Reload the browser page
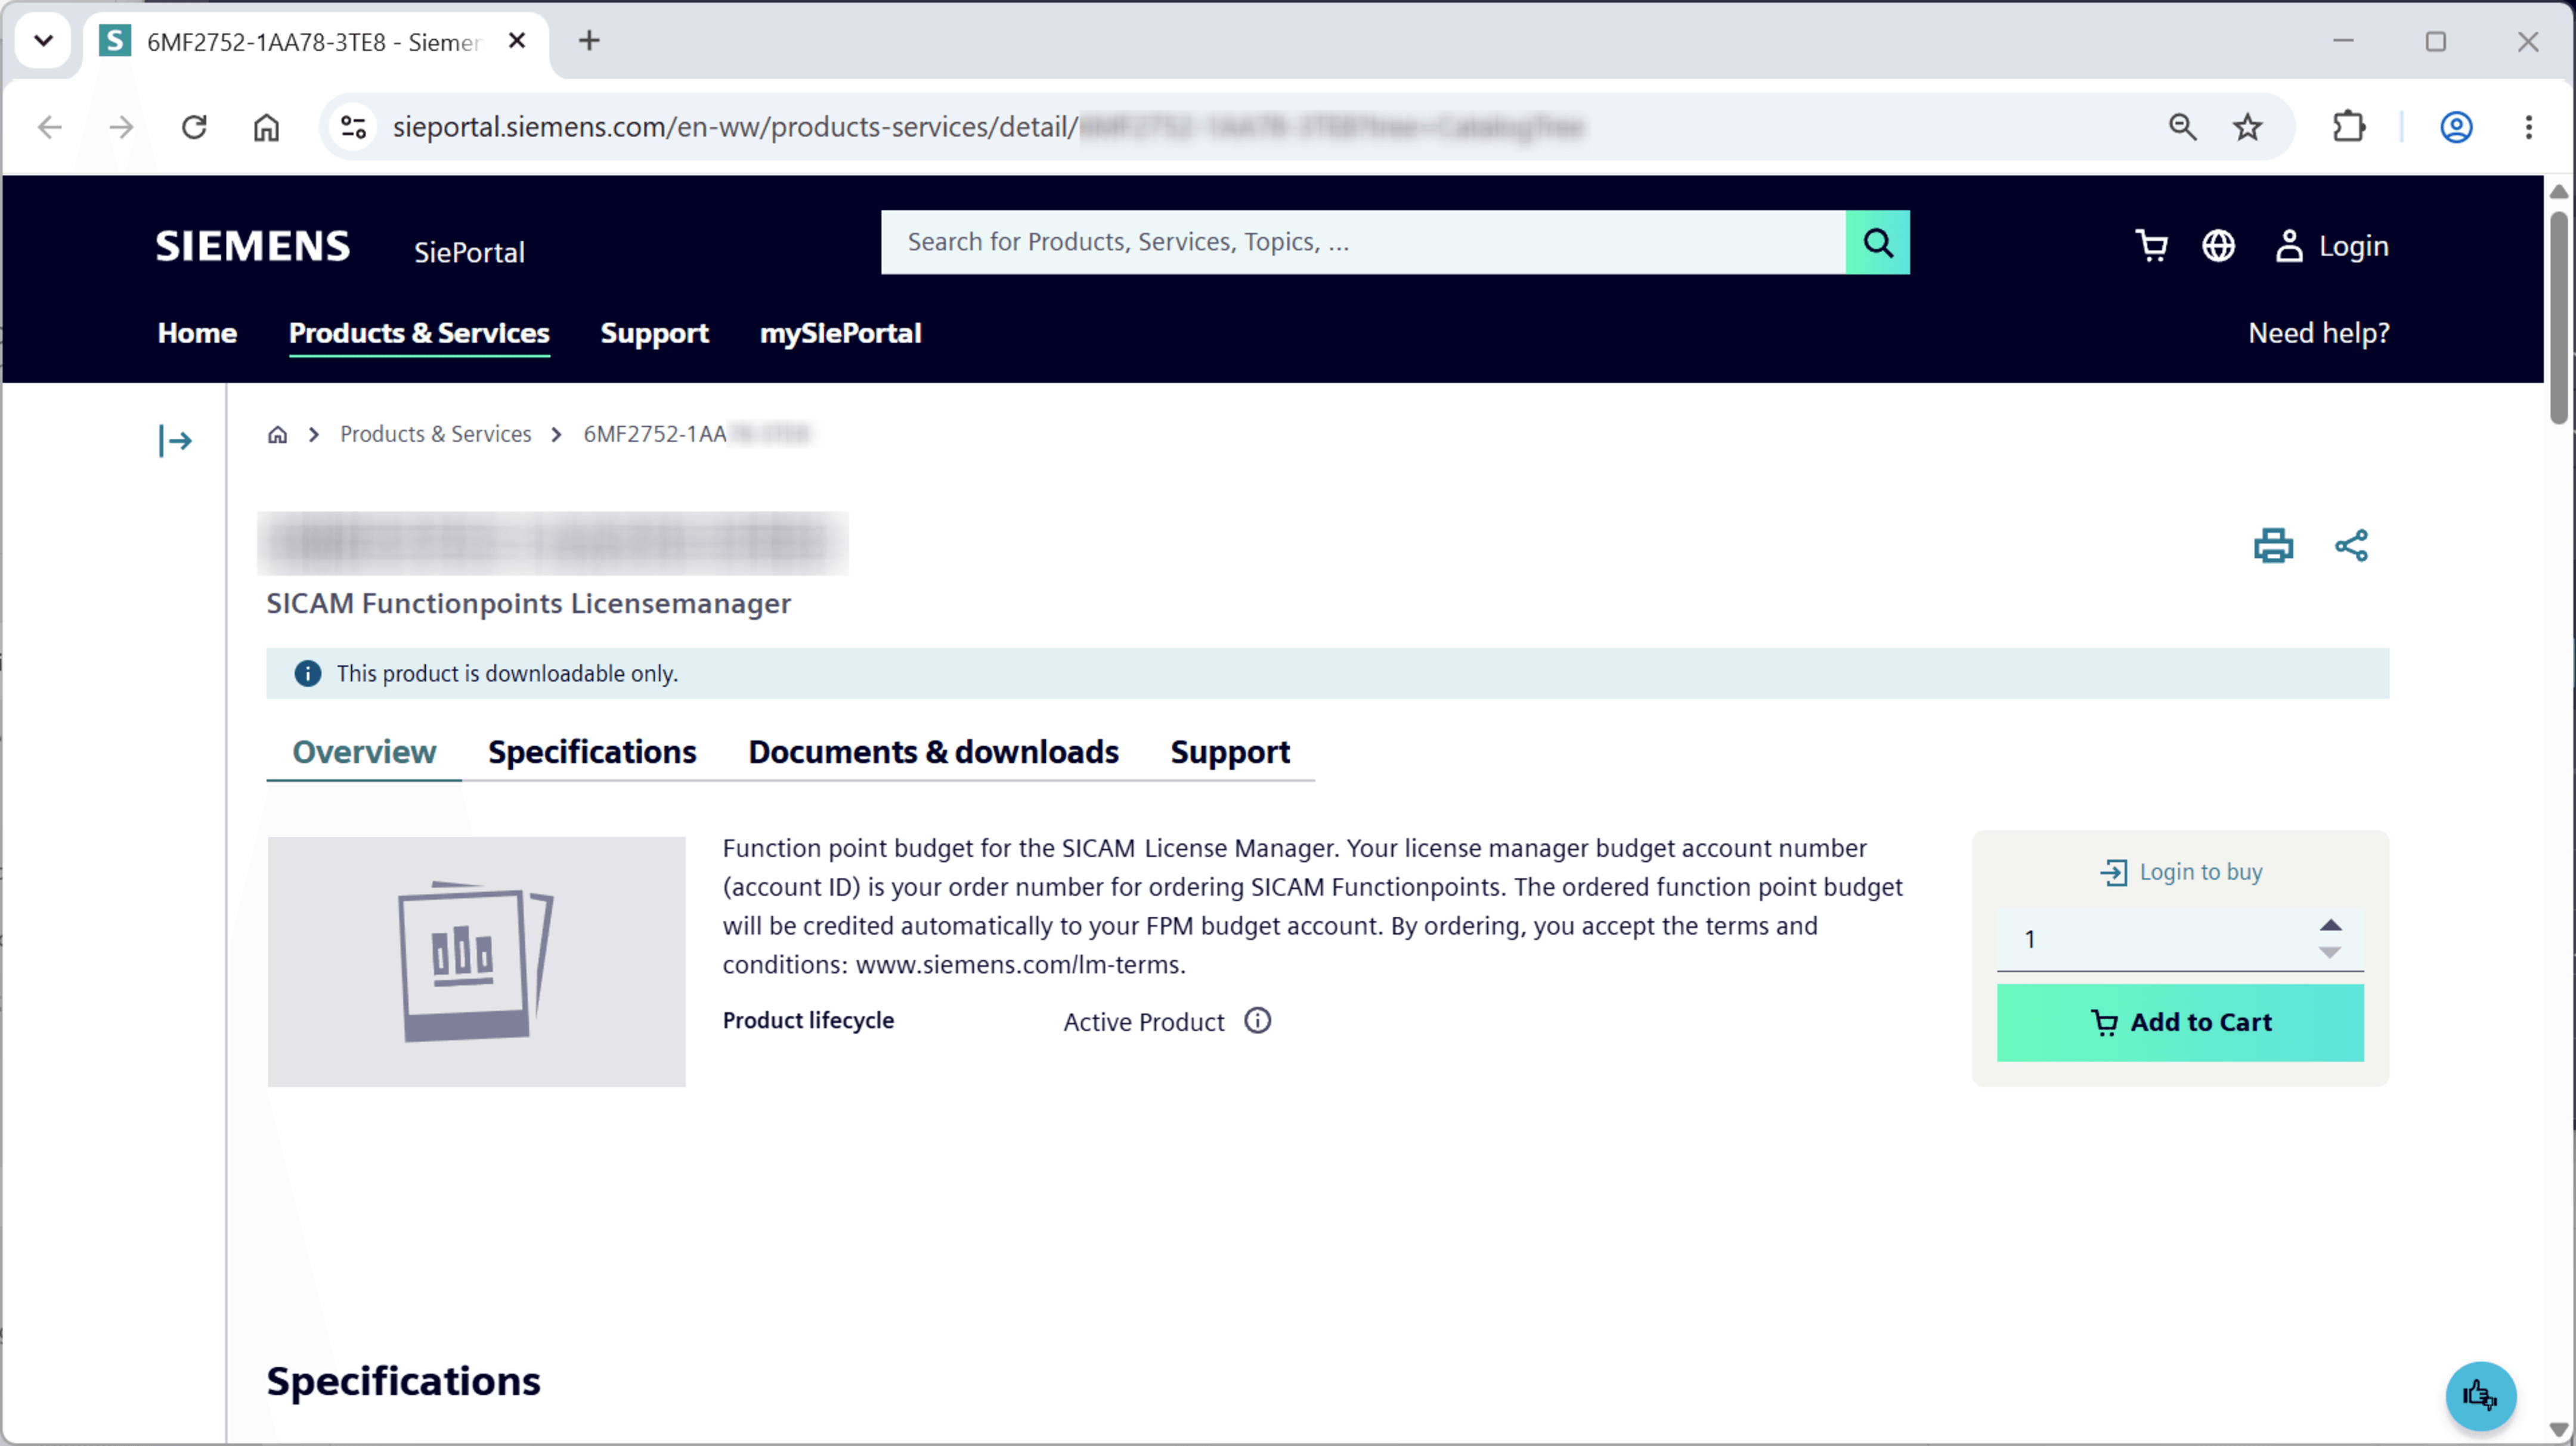2576x1446 pixels. pos(194,127)
